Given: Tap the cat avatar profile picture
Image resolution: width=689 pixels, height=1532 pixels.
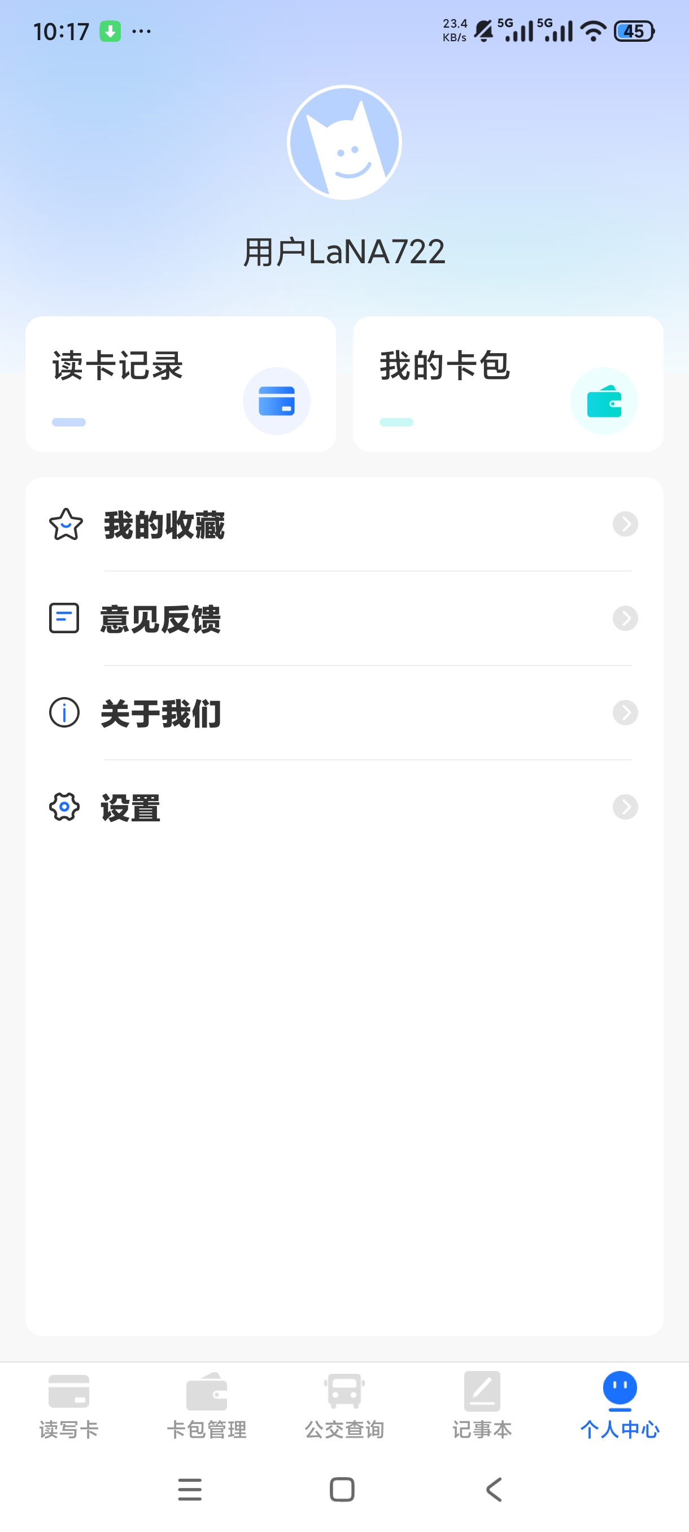Looking at the screenshot, I should coord(344,143).
